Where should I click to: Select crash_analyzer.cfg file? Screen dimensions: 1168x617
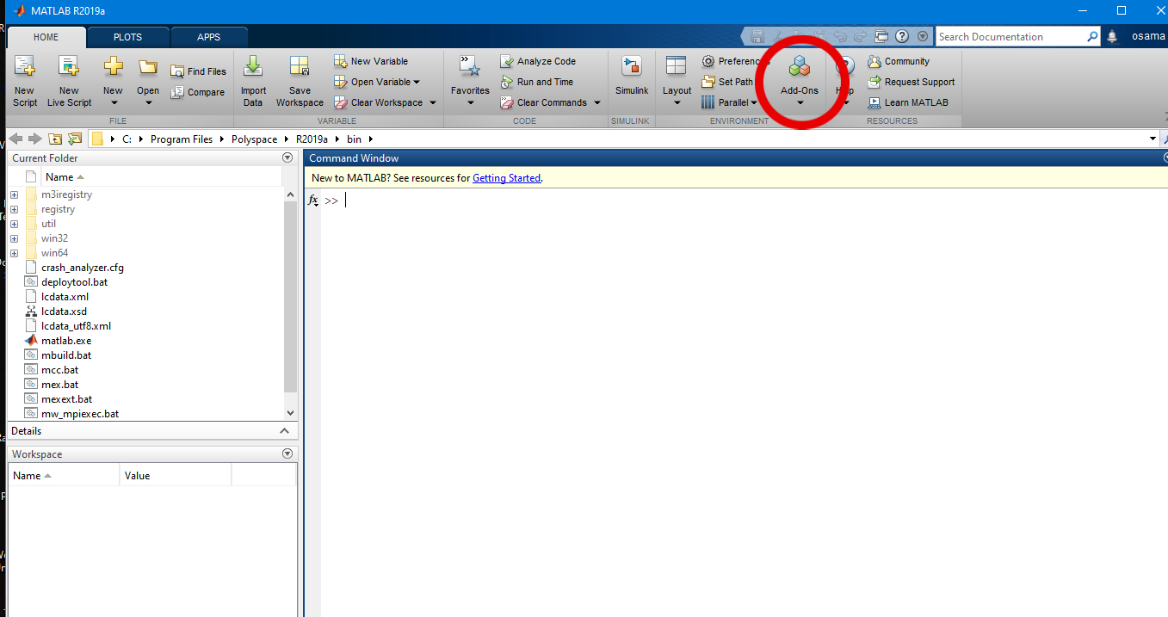coord(83,268)
